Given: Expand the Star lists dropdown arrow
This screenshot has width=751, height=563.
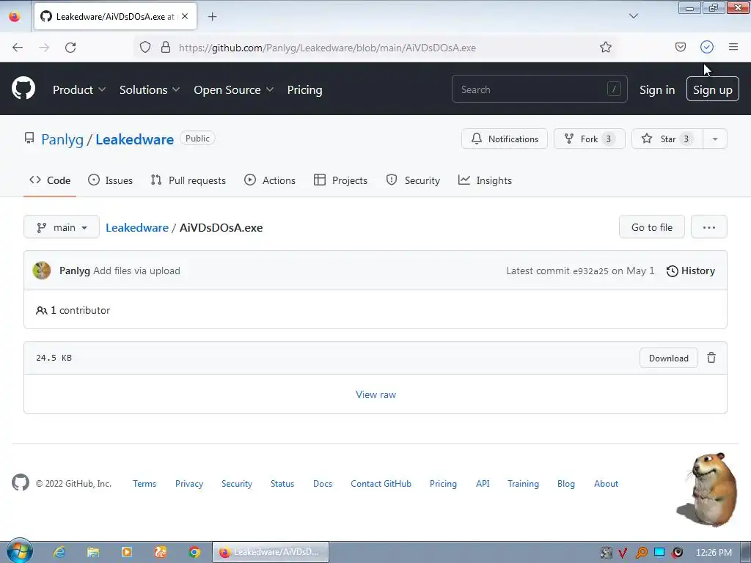Looking at the screenshot, I should point(714,139).
